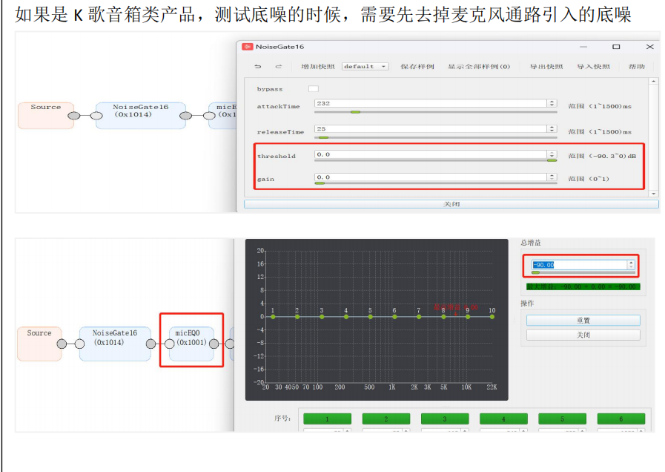The height and width of the screenshot is (472, 665).
Task: Click the undo arrow in NoiseGate16 toolbar
Action: pyautogui.click(x=258, y=66)
